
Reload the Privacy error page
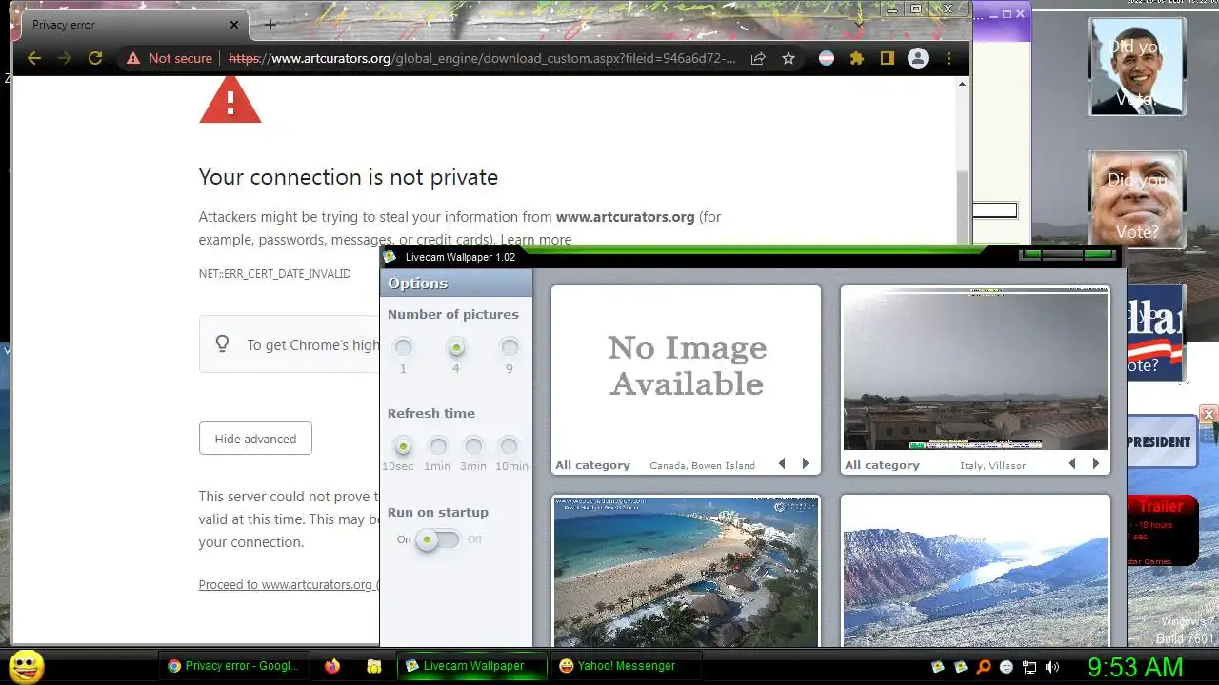(95, 58)
